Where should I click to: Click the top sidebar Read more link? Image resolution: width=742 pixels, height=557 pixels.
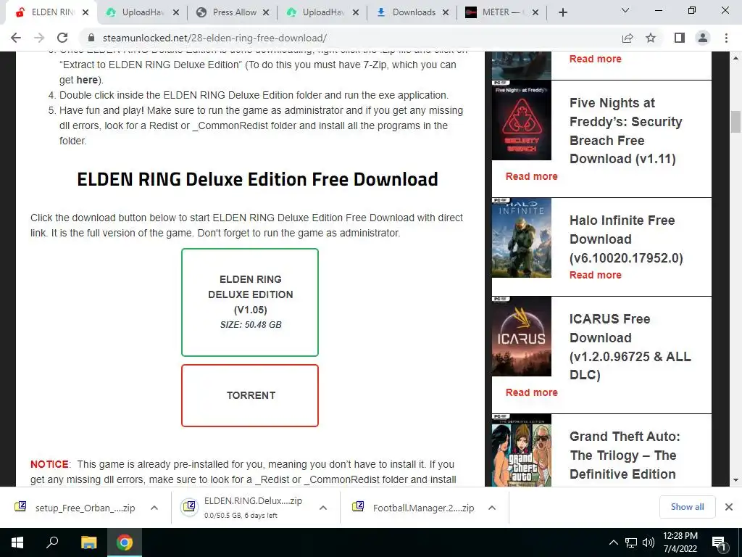click(x=596, y=59)
